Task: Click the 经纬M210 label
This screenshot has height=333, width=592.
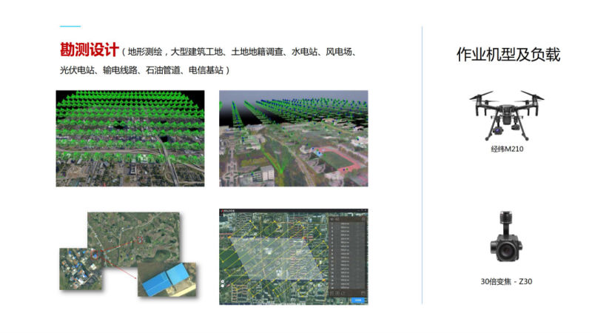Action: [x=507, y=149]
